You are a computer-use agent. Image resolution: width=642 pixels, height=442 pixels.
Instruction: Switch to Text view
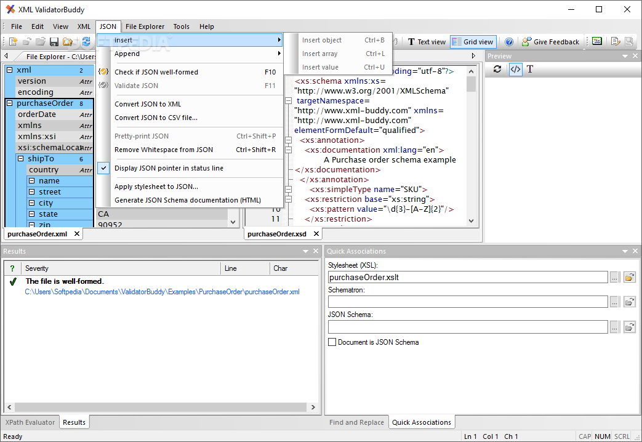426,42
